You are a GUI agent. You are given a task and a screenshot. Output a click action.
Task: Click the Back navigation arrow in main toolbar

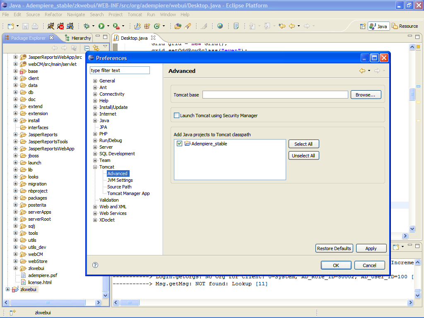(292, 26)
